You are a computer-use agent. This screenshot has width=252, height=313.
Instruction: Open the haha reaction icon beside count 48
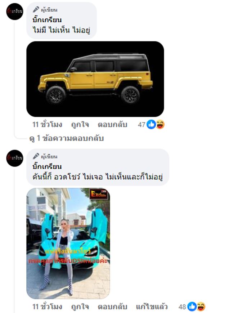coord(201,307)
